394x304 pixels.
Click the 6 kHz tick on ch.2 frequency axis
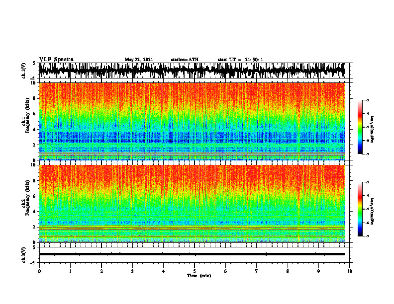[x=35, y=196]
